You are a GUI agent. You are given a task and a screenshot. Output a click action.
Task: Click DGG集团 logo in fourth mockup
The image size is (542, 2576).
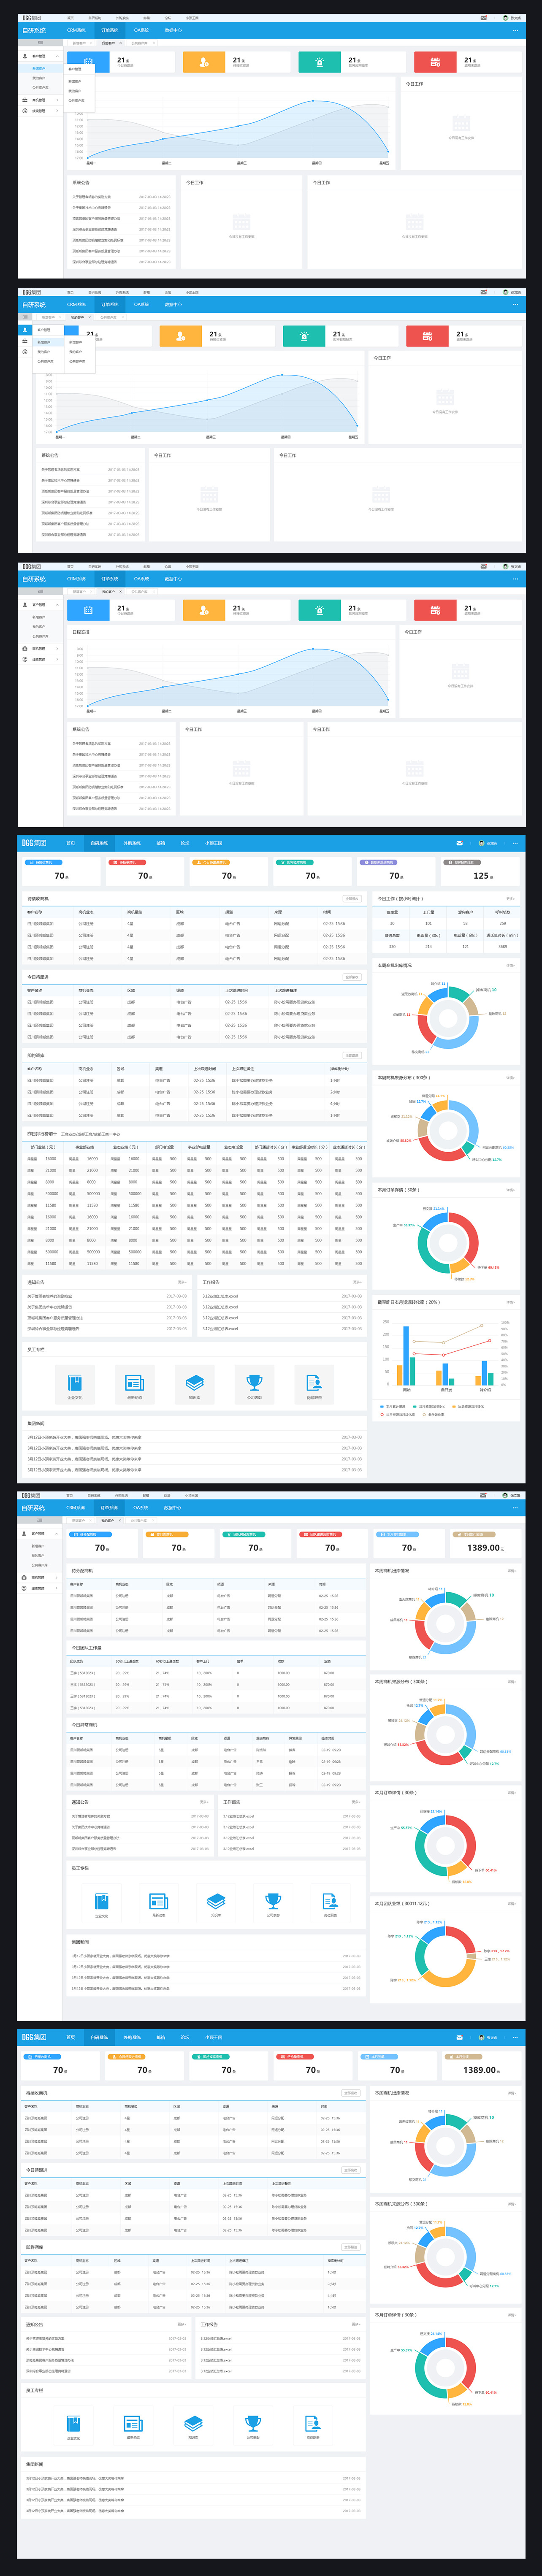pos(34,843)
